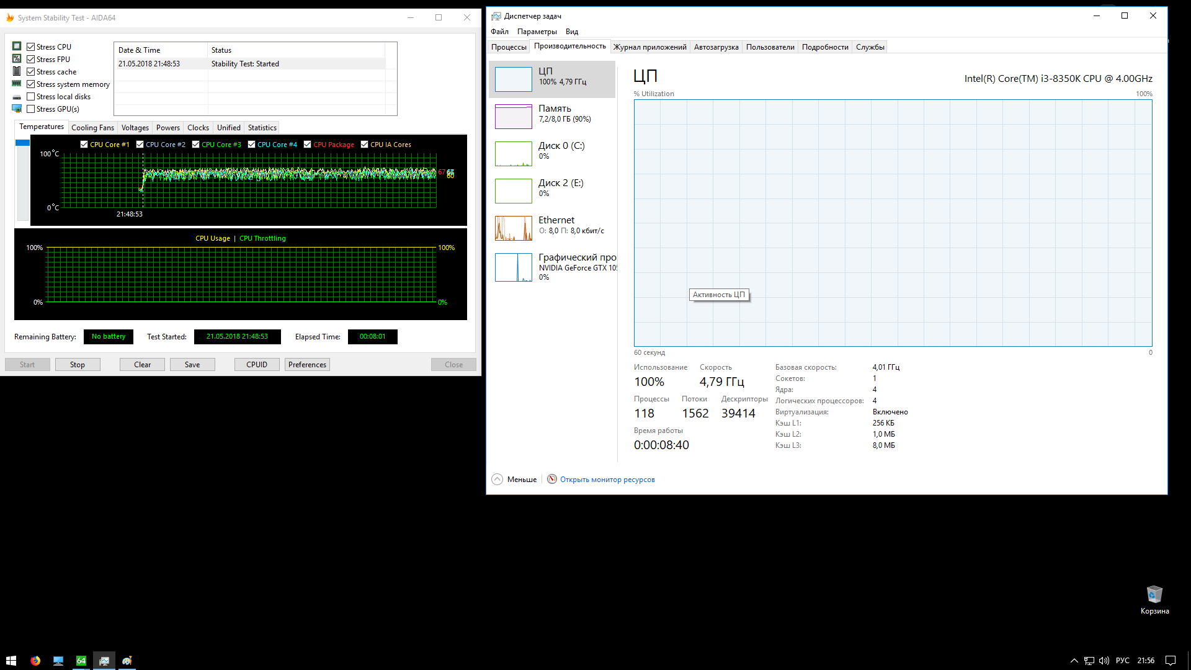This screenshot has height=670, width=1191.
Task: Click the volume icon in system tray
Action: [x=1104, y=661]
